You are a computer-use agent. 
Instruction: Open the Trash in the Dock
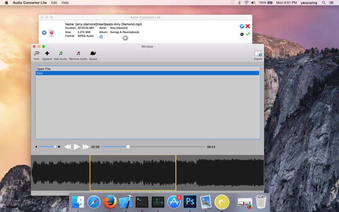click(x=261, y=202)
